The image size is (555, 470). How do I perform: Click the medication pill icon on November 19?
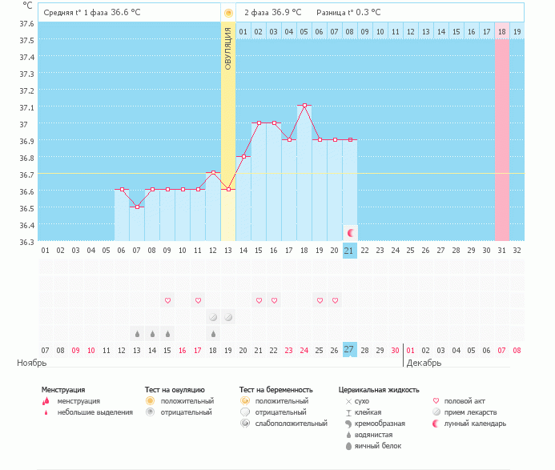coord(228,317)
